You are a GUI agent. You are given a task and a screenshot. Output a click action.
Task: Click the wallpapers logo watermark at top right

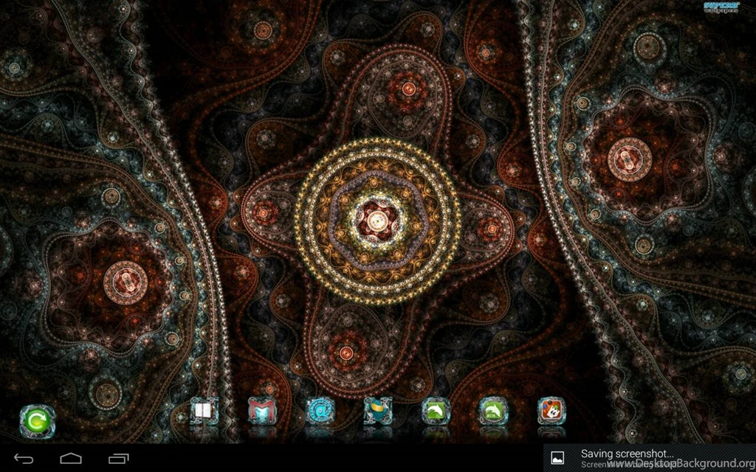[723, 8]
